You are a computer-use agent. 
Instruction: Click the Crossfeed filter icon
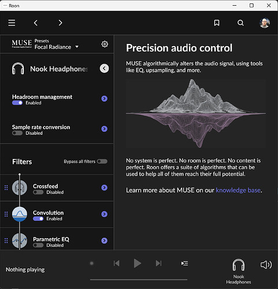(20, 187)
